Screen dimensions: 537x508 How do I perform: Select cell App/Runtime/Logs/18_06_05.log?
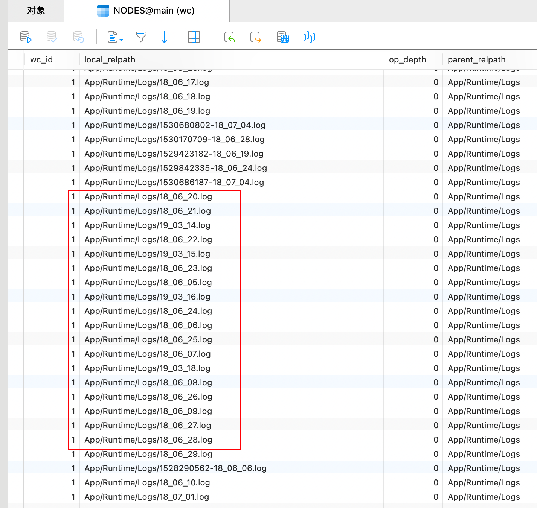pos(232,282)
